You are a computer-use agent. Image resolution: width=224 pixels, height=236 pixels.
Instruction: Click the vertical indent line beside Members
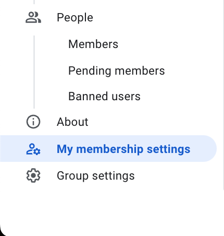coord(34,44)
